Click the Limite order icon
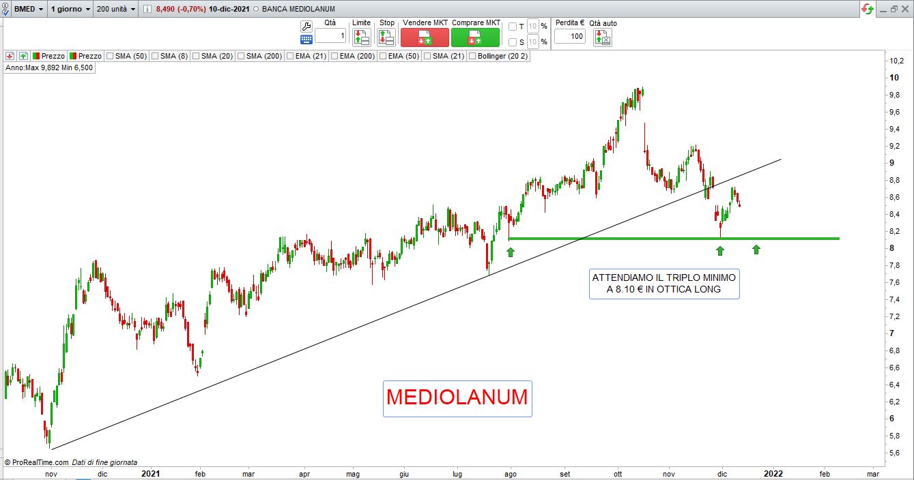Screen dimensions: 914x480 pos(362,37)
